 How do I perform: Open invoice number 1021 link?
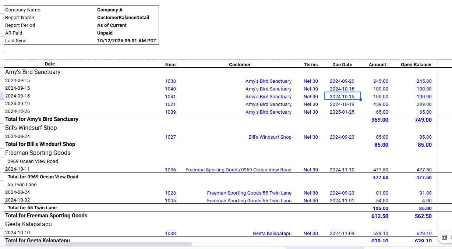170,104
